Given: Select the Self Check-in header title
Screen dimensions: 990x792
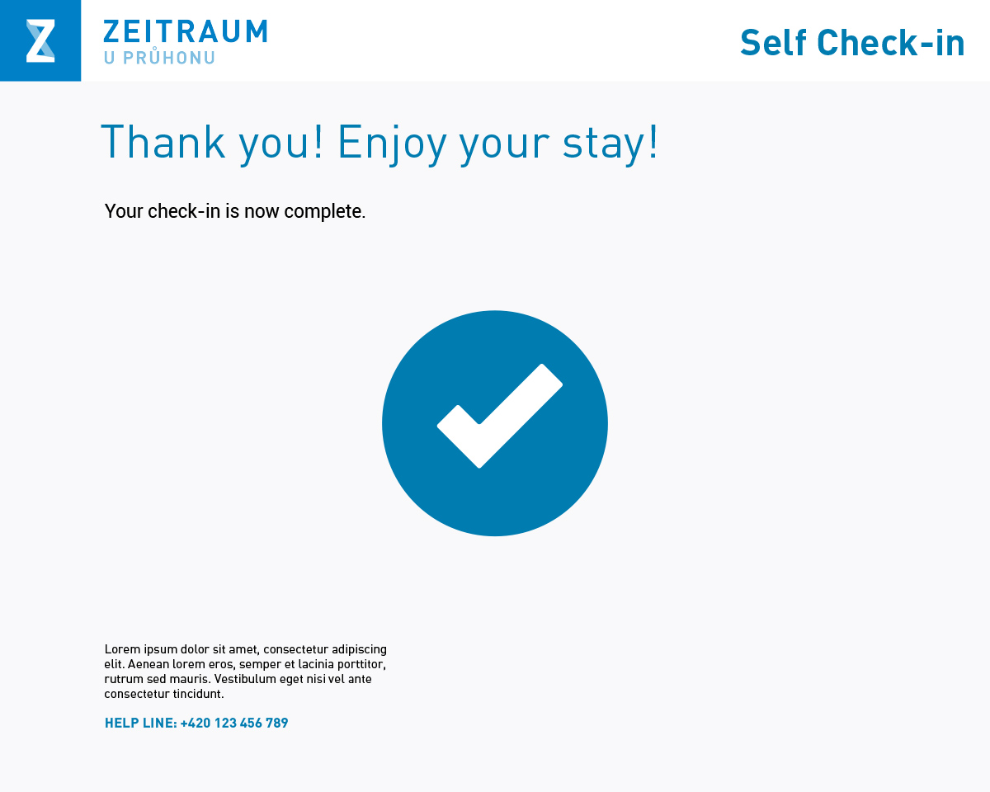Looking at the screenshot, I should [852, 42].
